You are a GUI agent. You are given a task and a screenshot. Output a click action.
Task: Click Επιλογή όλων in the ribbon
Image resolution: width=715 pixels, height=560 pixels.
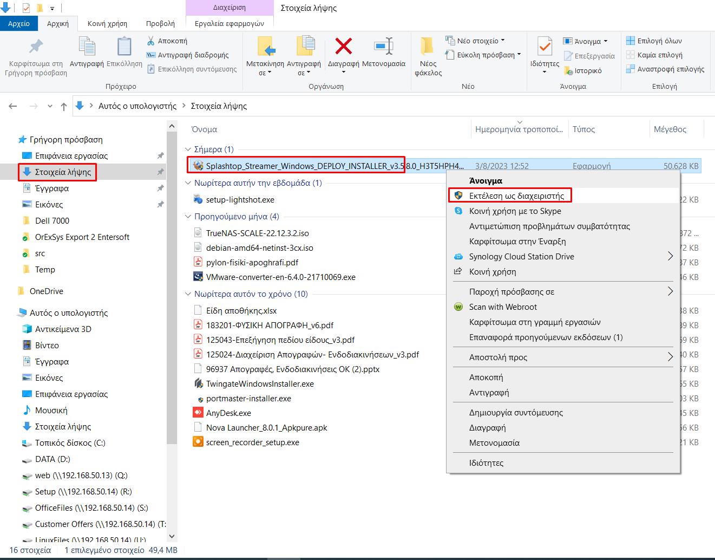[x=654, y=41]
